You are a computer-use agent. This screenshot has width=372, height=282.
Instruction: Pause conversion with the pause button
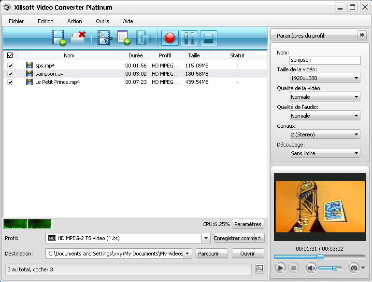click(x=189, y=38)
